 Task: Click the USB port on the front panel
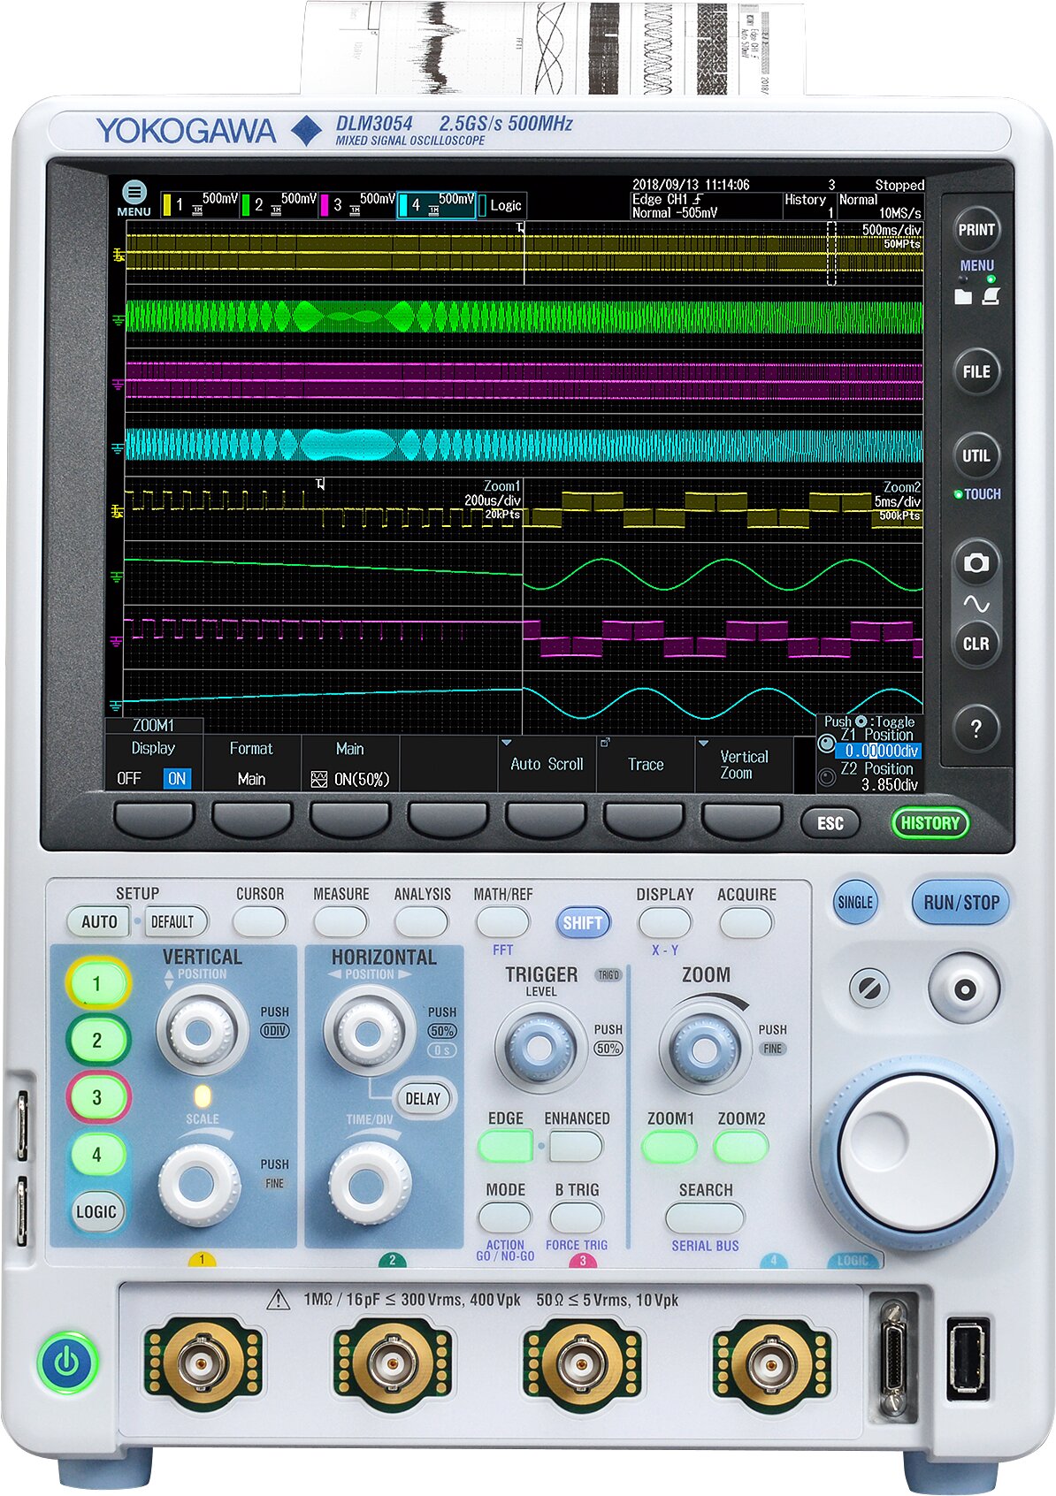click(x=968, y=1359)
